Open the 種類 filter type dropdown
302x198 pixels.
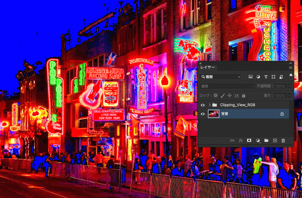click(220, 77)
